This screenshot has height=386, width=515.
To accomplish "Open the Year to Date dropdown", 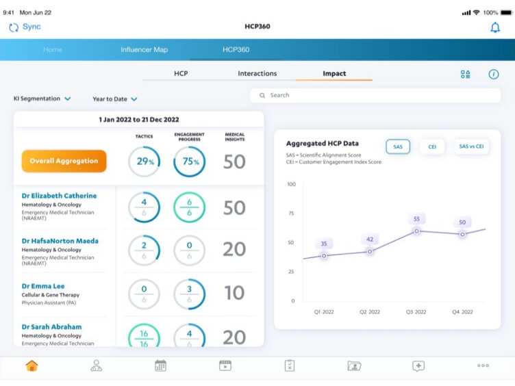I will pos(115,99).
